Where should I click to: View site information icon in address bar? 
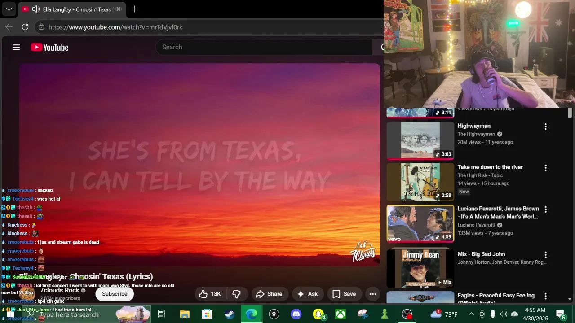(x=41, y=27)
